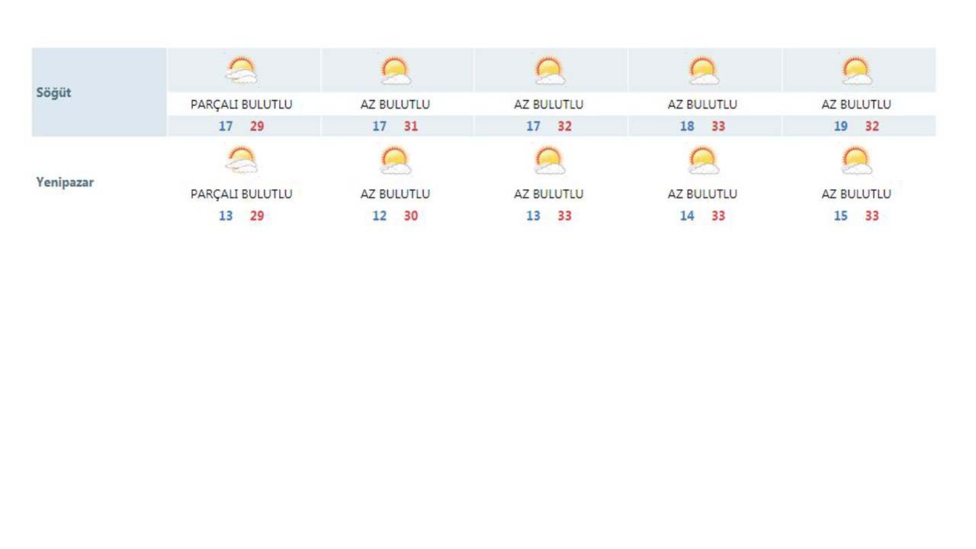This screenshot has width=976, height=549.
Task: Click the Yenipazar sun icon above 14 33
Action: (x=703, y=160)
